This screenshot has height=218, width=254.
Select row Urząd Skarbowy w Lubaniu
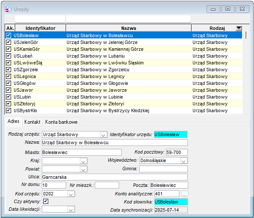[124, 56]
